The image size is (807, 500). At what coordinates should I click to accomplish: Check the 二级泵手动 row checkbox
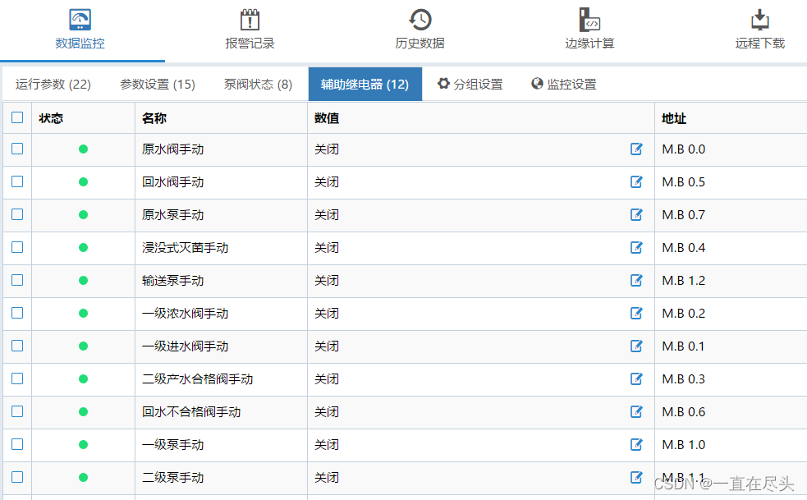pyautogui.click(x=17, y=477)
